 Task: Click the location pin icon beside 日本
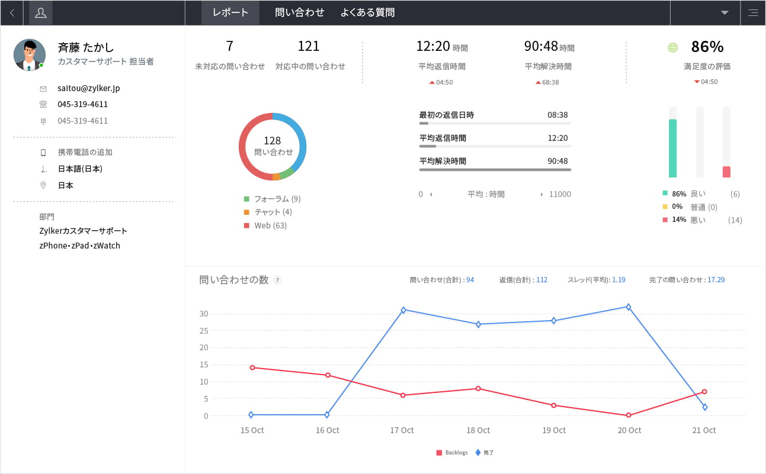click(x=43, y=186)
